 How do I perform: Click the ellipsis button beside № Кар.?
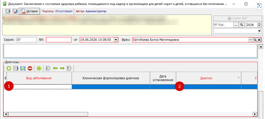(236, 25)
